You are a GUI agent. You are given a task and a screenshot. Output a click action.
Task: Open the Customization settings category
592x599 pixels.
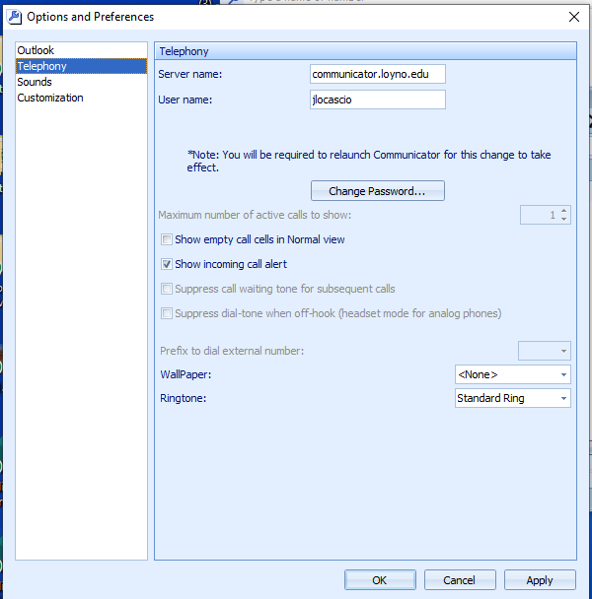point(50,98)
